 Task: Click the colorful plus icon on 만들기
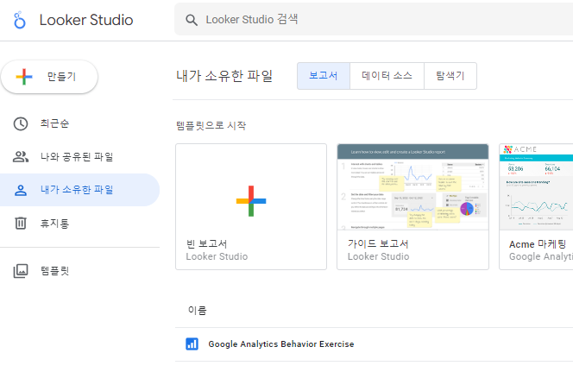coord(24,77)
